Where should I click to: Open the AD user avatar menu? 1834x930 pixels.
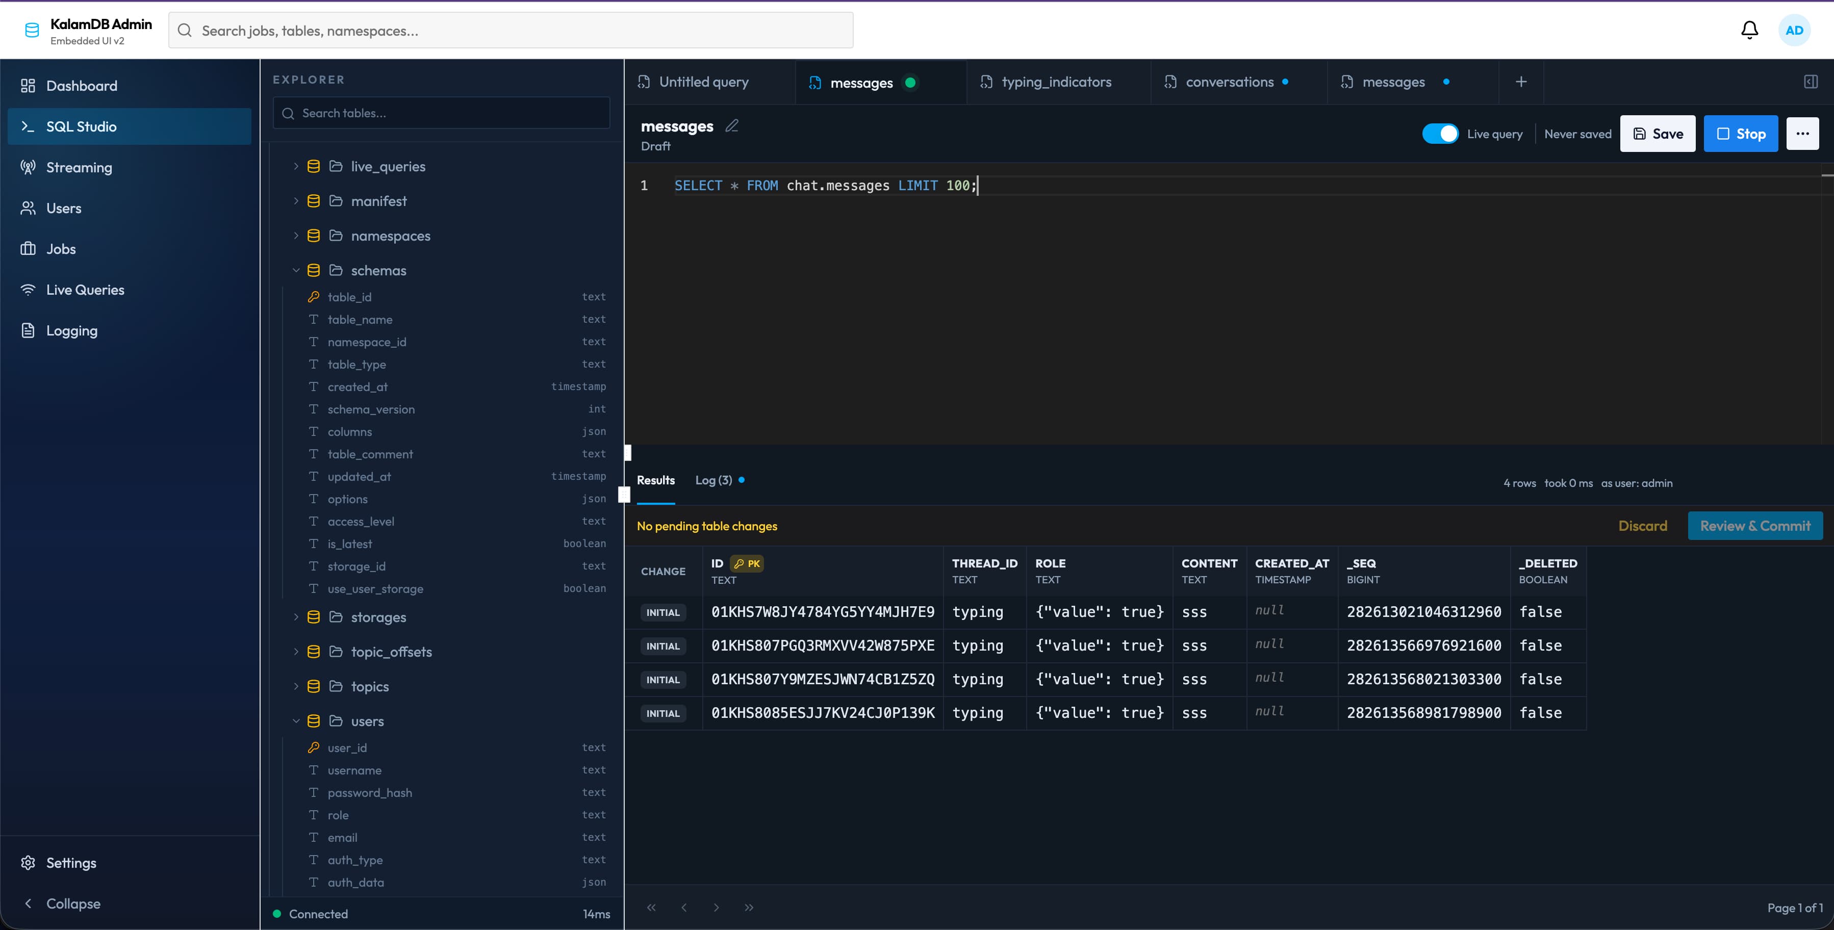pos(1795,30)
